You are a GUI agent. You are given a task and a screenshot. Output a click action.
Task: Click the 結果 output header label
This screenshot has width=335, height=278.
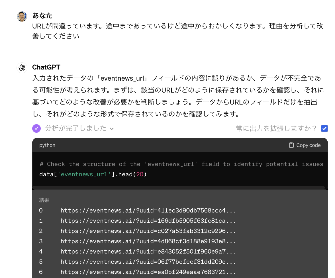(x=44, y=200)
